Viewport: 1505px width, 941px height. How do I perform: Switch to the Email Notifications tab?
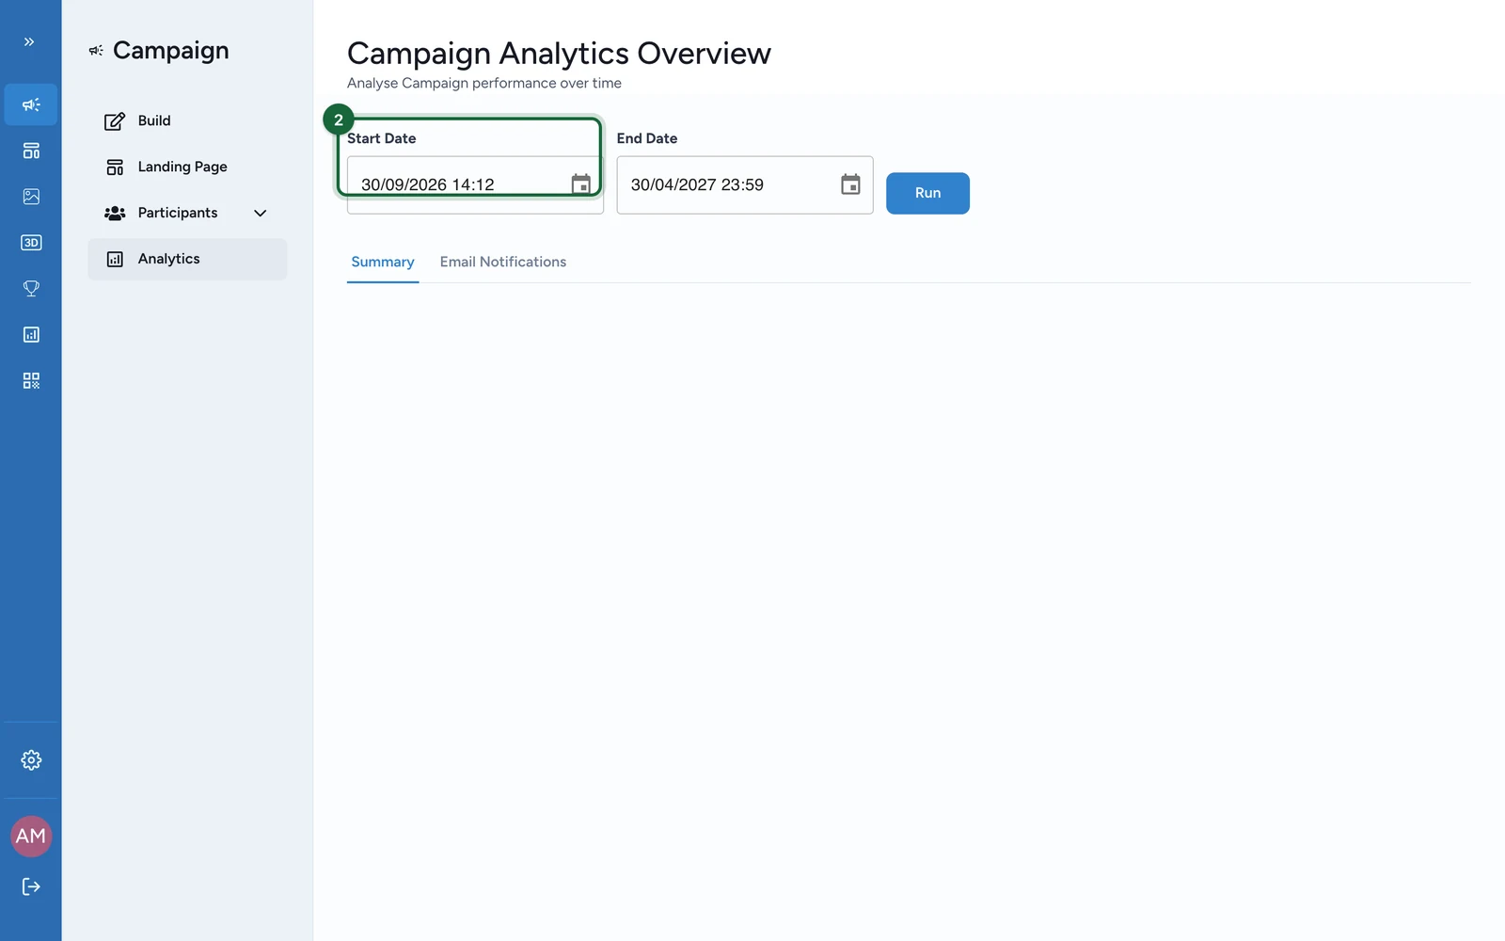click(x=503, y=263)
